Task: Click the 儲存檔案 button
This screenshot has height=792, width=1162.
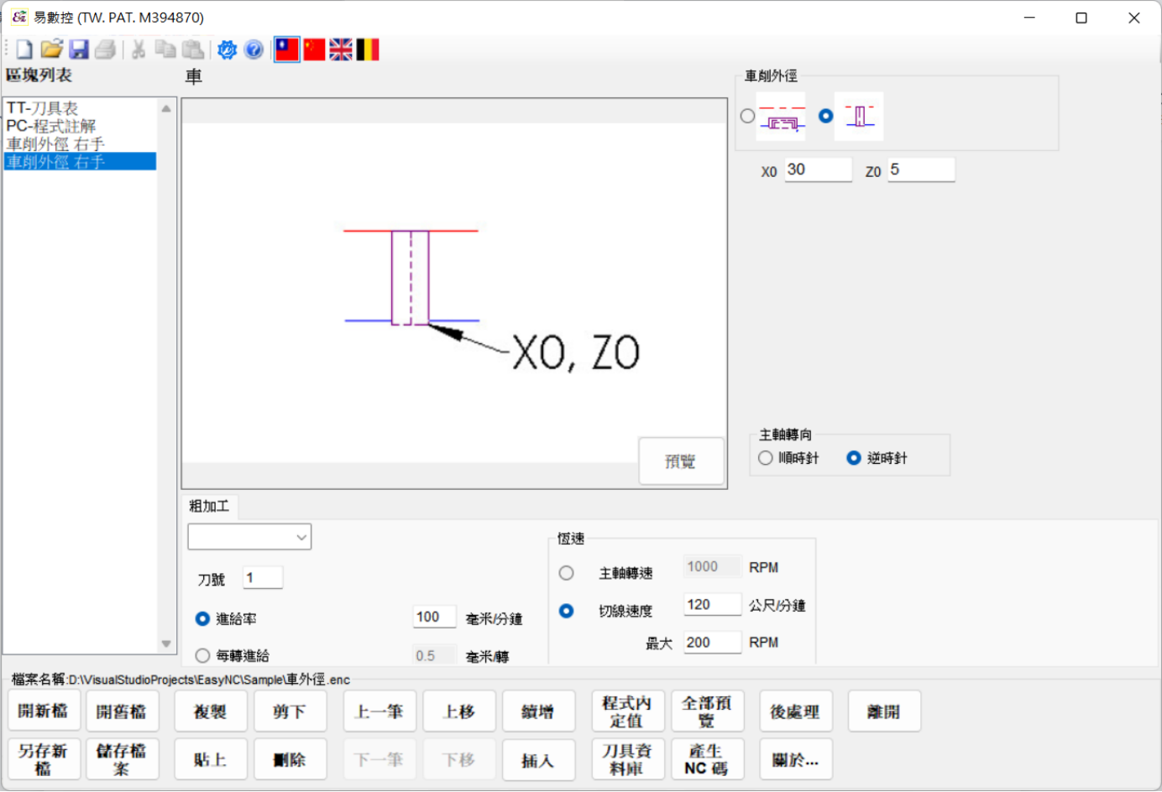Action: (x=122, y=759)
